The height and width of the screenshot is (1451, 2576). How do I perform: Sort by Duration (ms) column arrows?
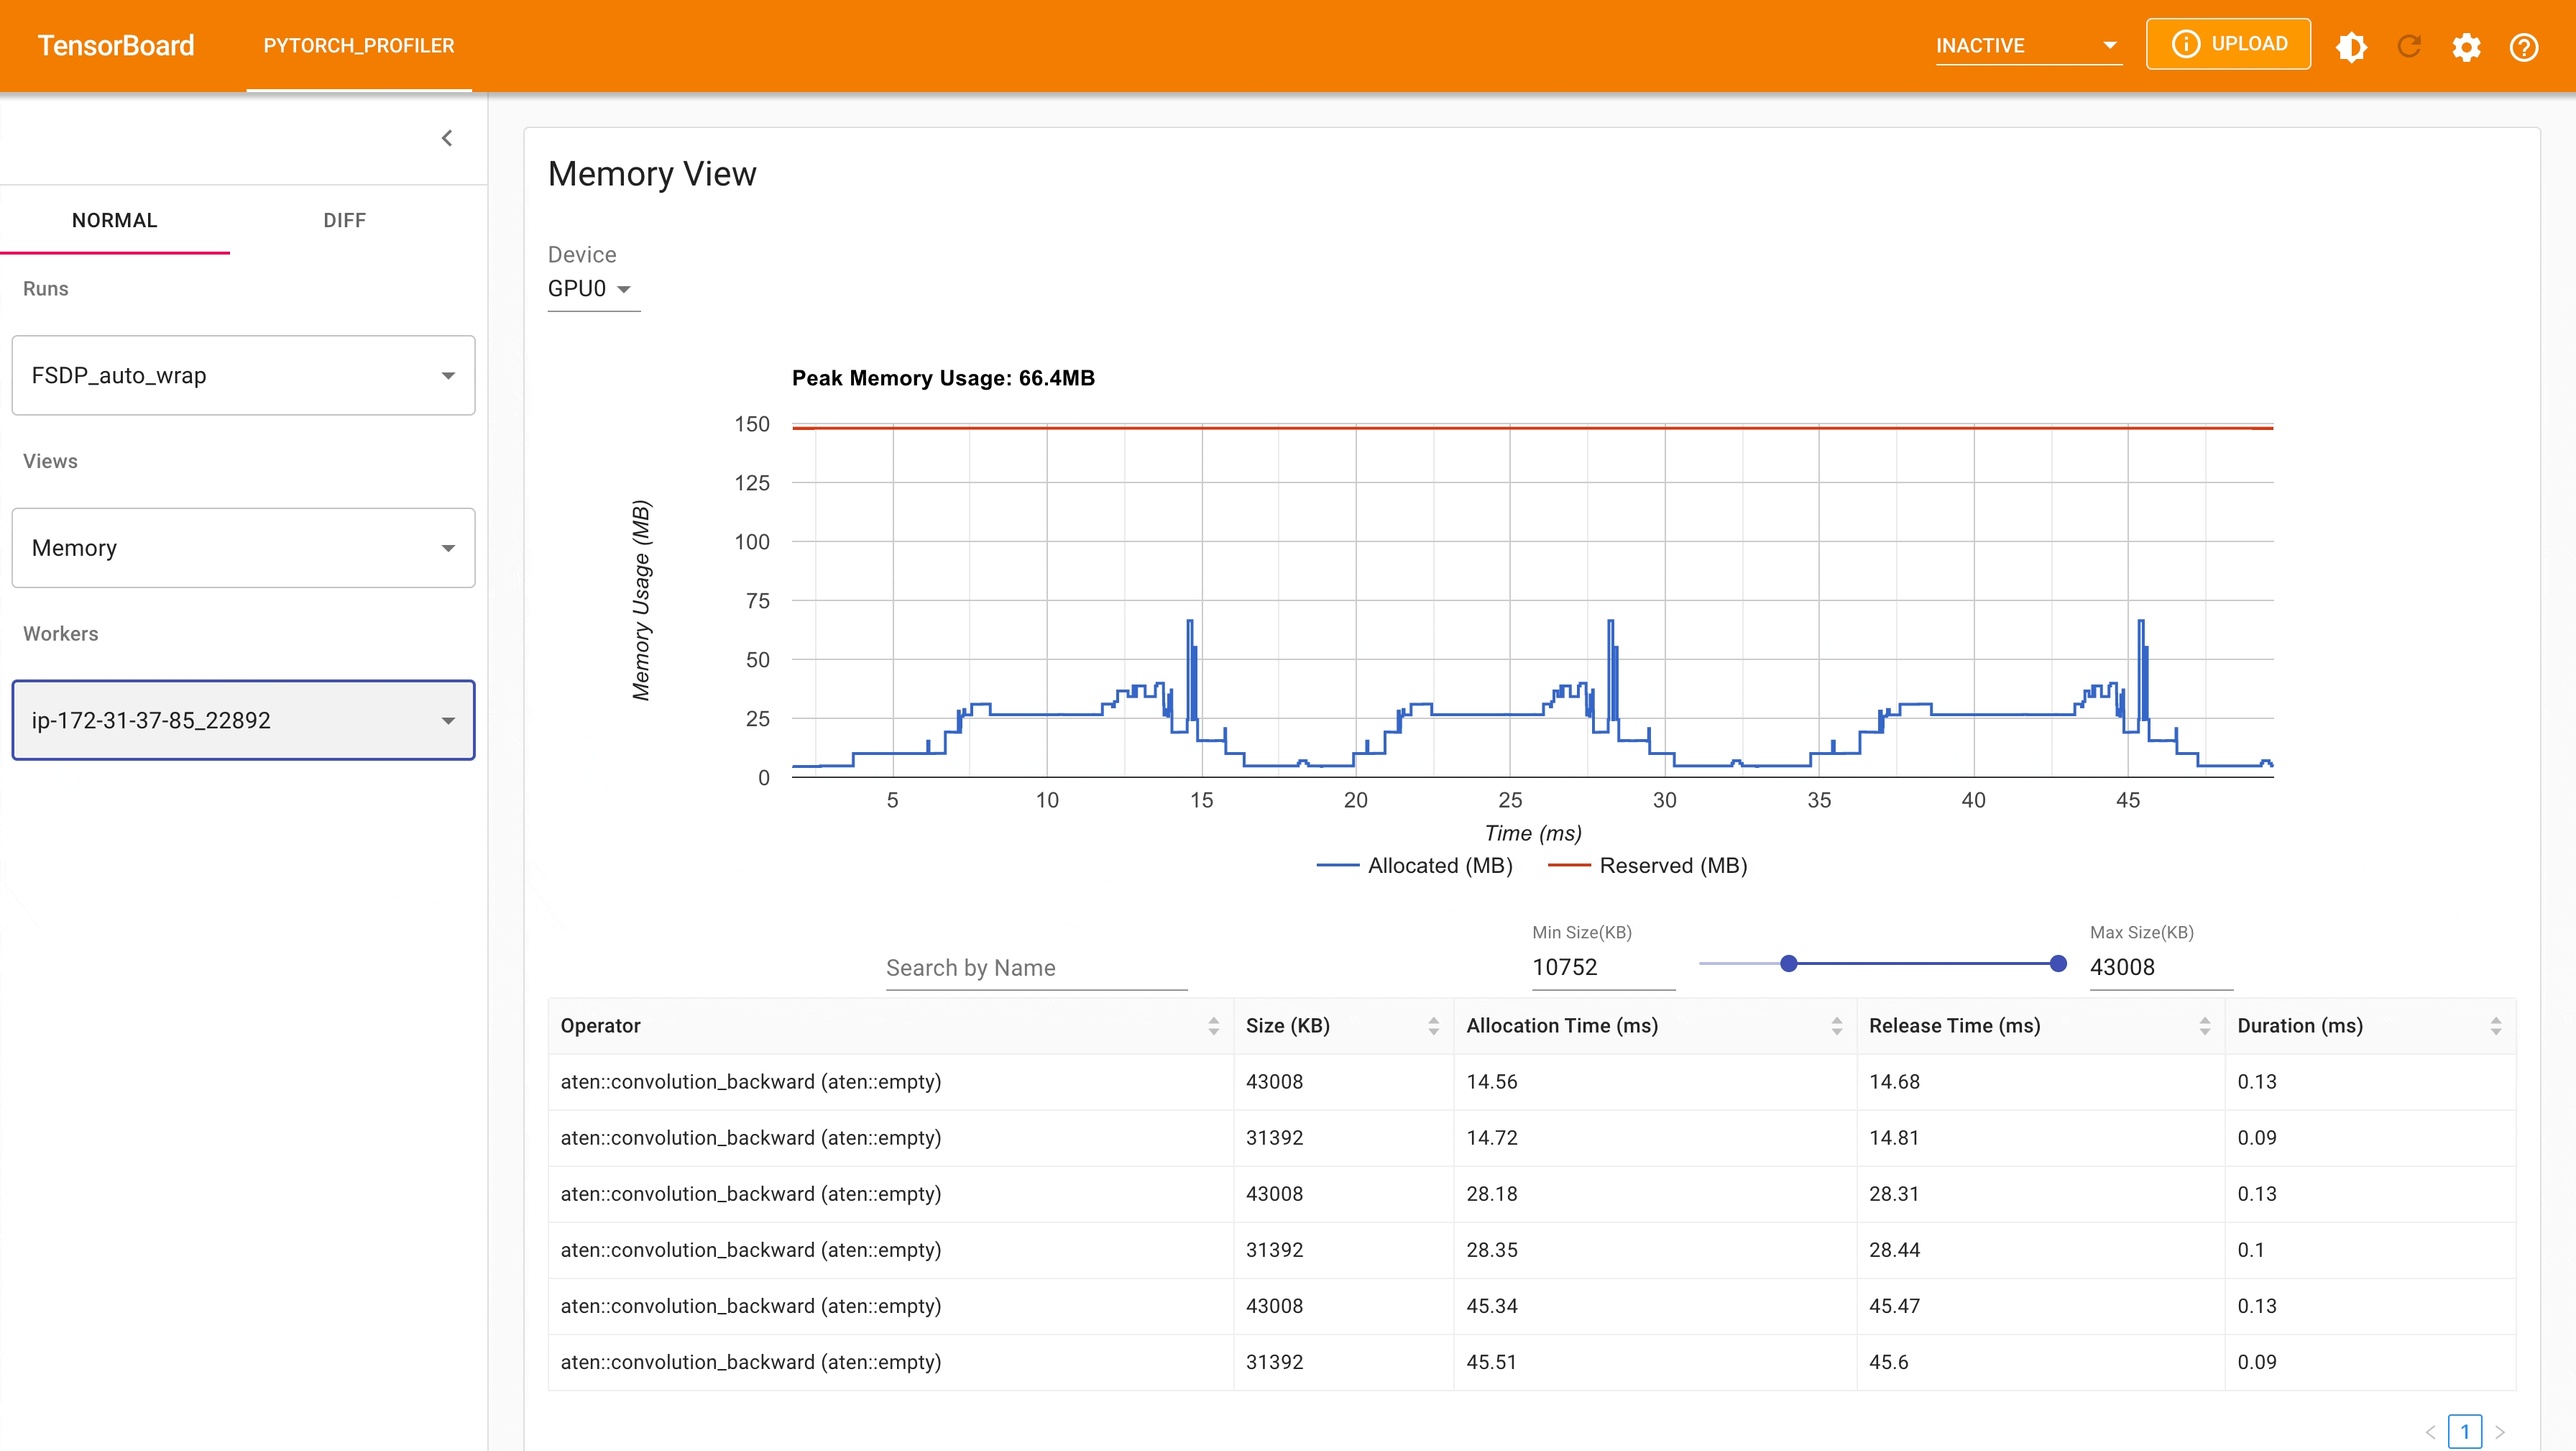click(x=2496, y=1026)
